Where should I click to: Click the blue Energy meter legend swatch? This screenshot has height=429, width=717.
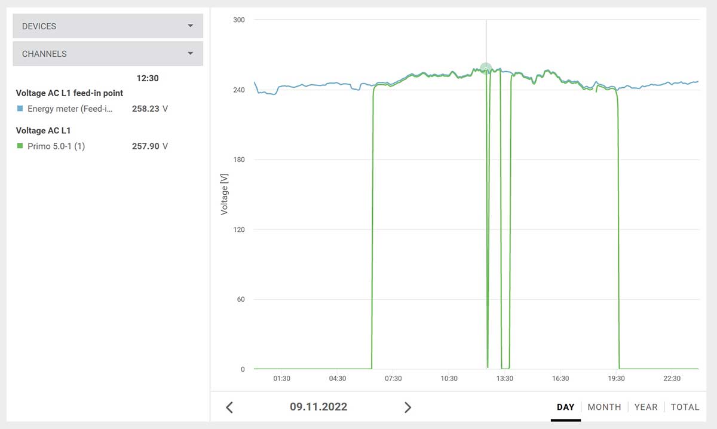coord(20,109)
